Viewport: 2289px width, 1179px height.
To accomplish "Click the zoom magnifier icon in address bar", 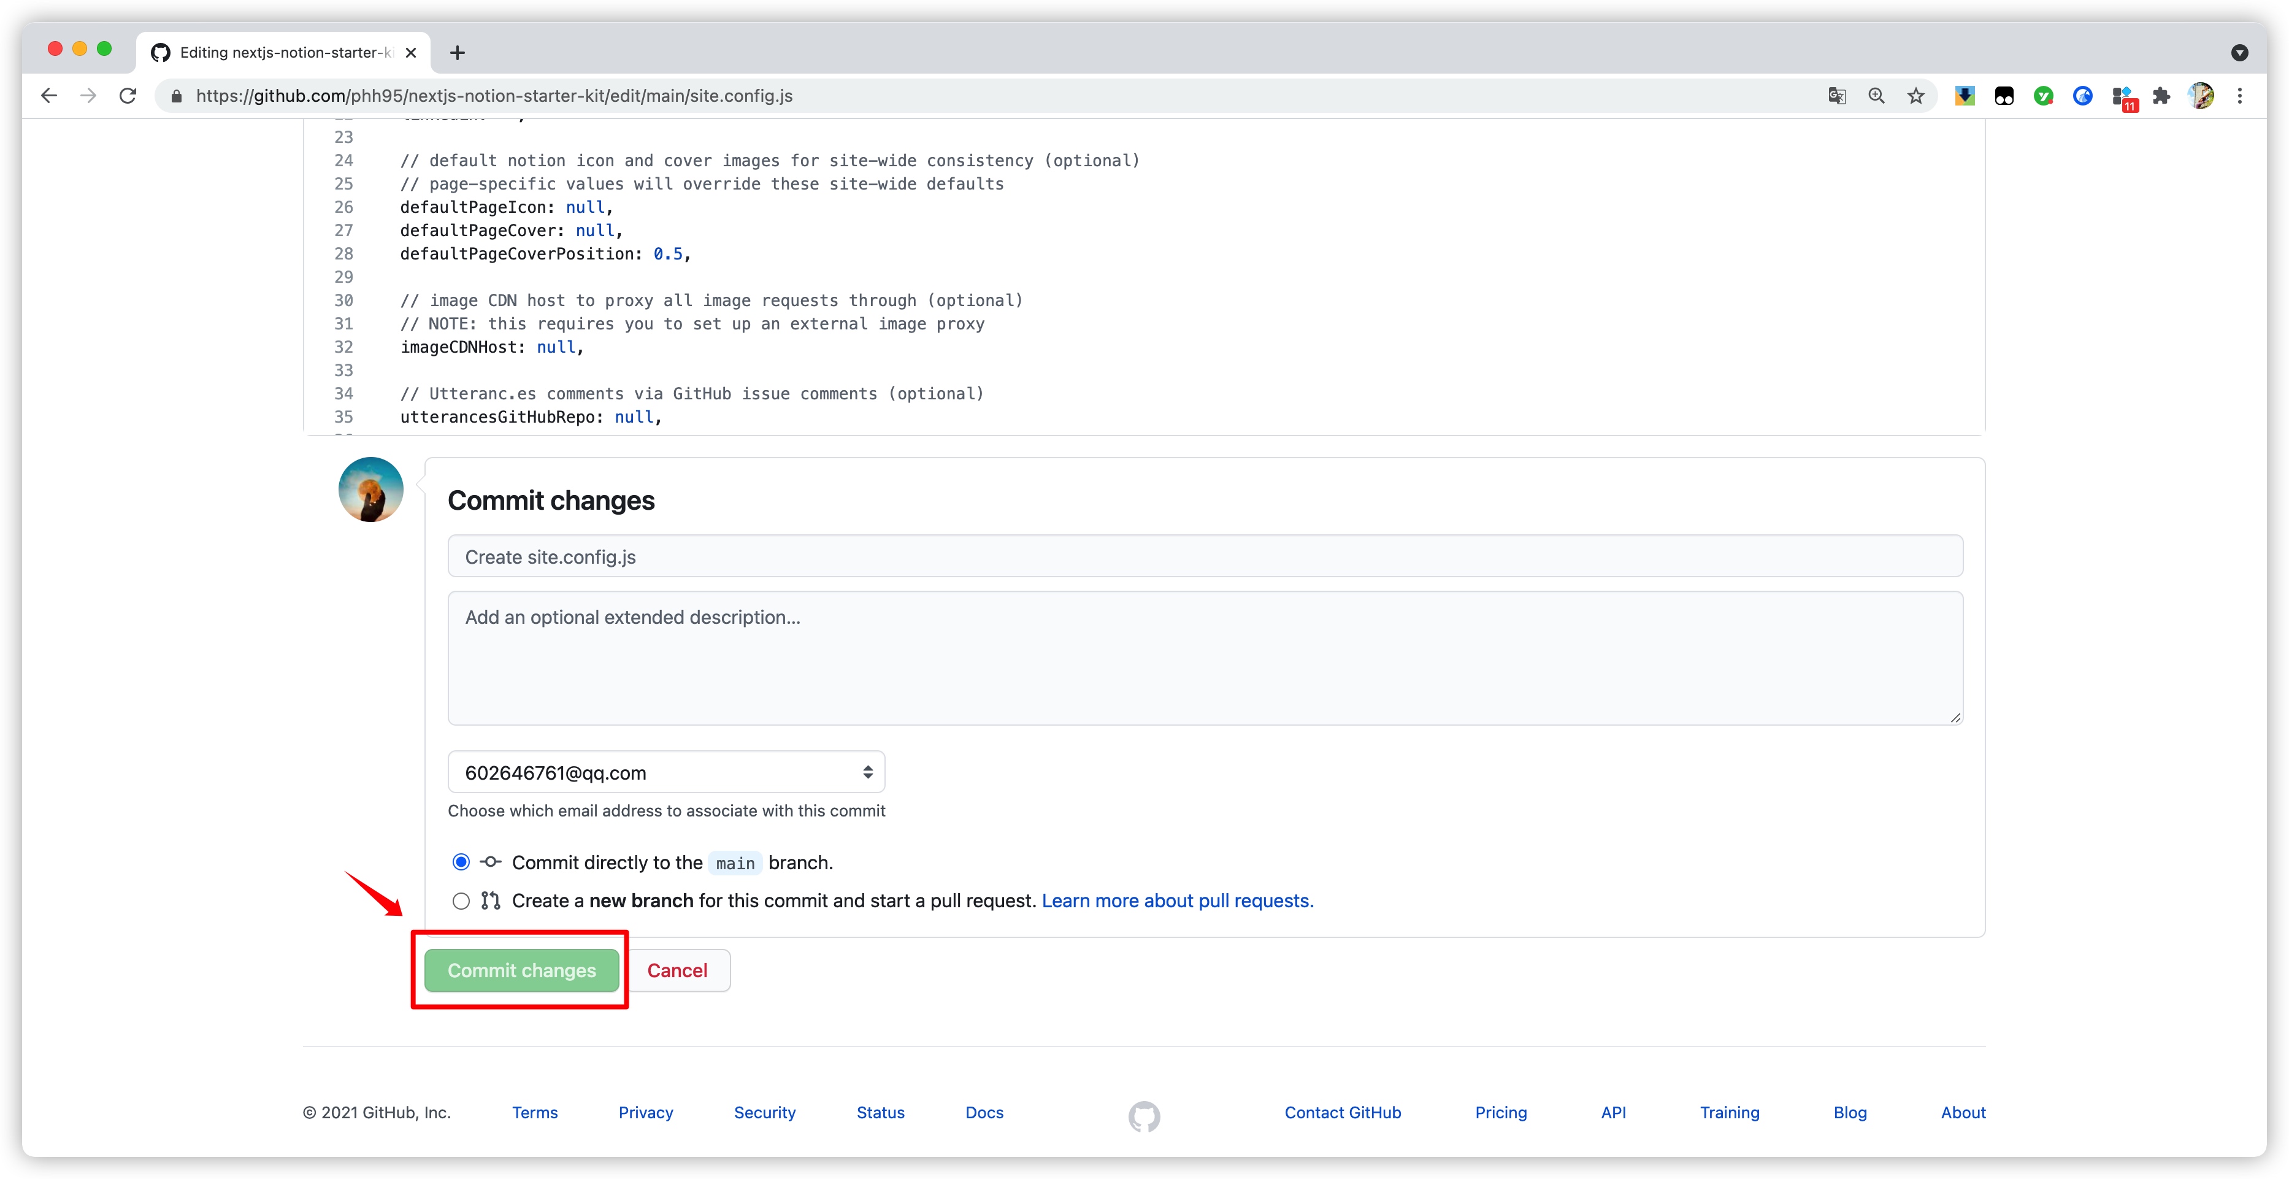I will (x=1876, y=96).
